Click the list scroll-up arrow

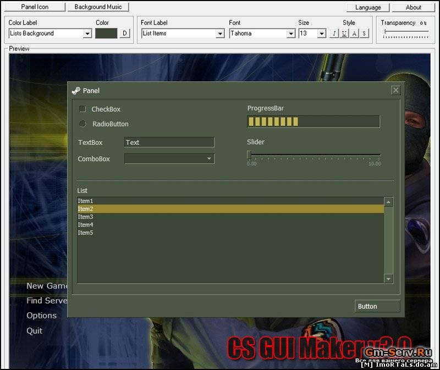tap(388, 202)
